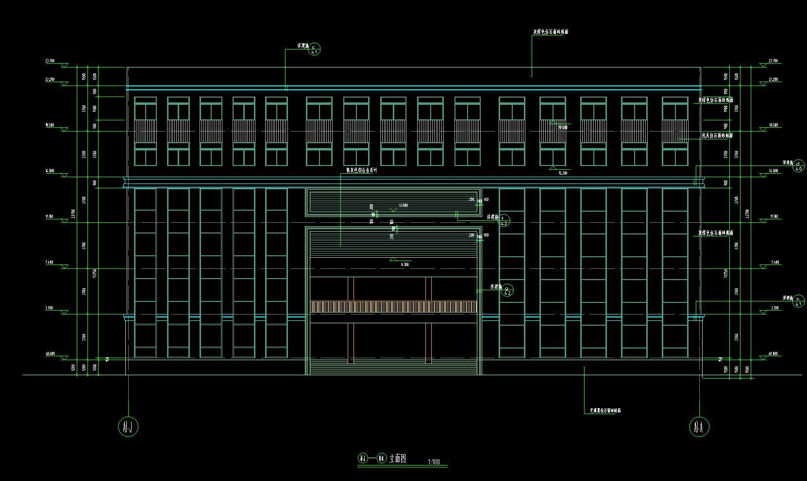This screenshot has height=481, width=807.
Task: Click the 23.700 elevation label at top left
Action: point(50,61)
